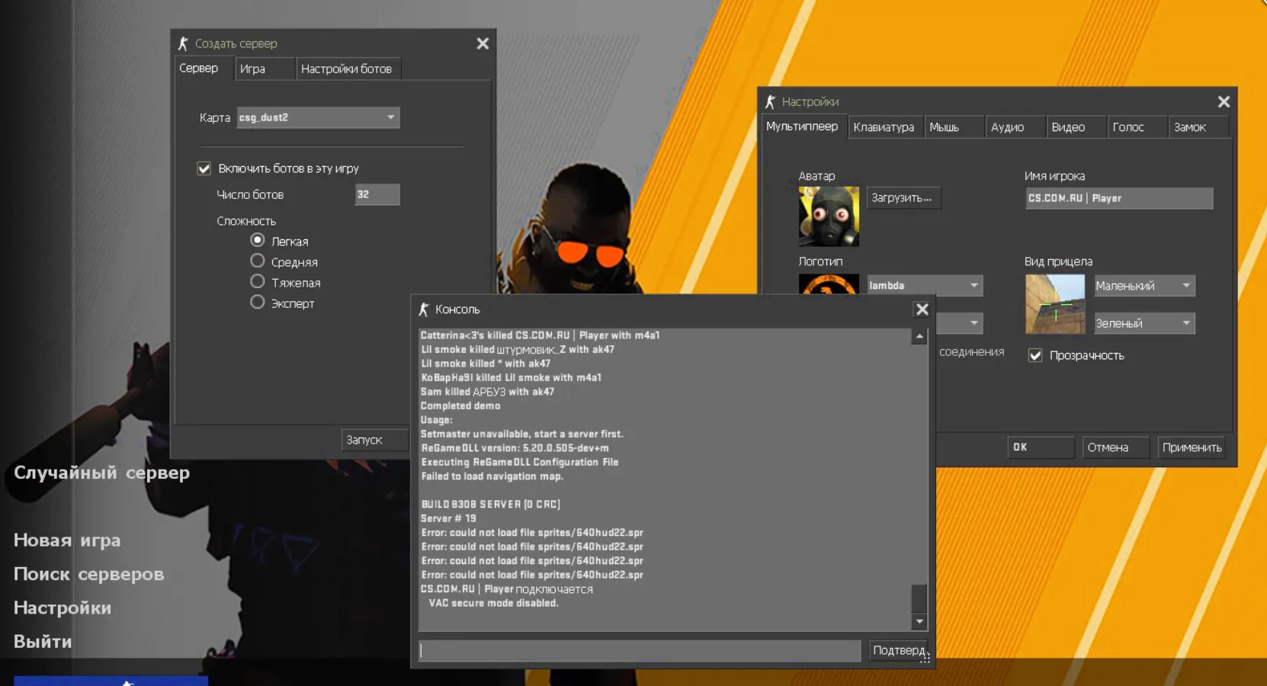
Task: Close the Настройки window
Action: (x=1224, y=101)
